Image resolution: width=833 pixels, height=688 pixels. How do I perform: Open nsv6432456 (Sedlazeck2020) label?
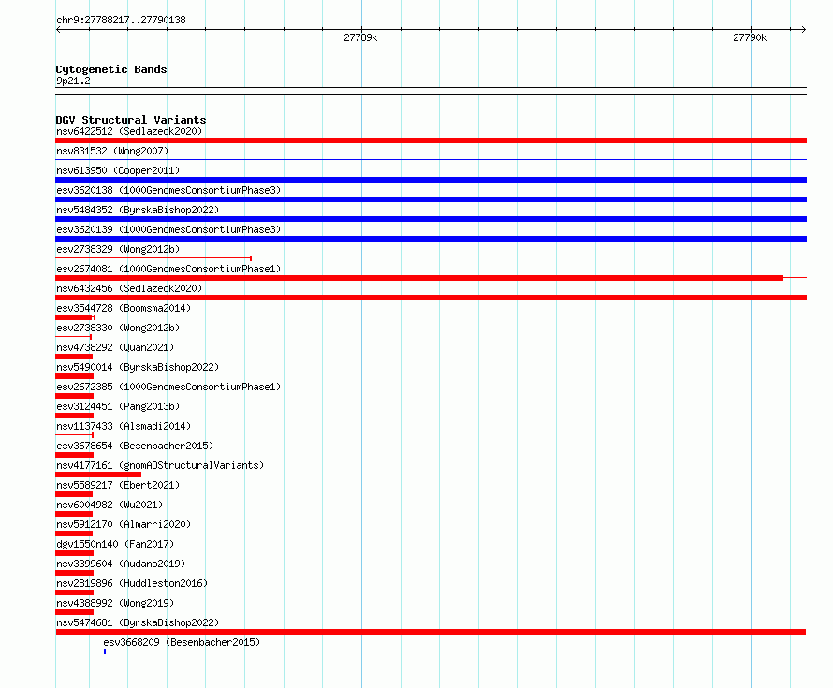tap(129, 288)
